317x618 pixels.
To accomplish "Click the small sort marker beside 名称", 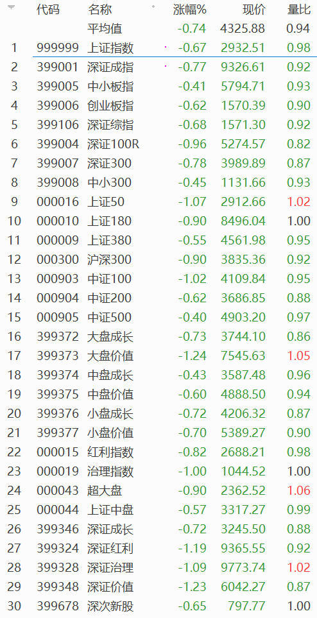I will click(x=153, y=6).
